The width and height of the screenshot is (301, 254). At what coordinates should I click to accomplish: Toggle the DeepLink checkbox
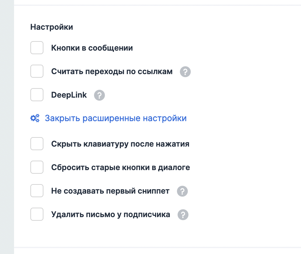(x=37, y=95)
